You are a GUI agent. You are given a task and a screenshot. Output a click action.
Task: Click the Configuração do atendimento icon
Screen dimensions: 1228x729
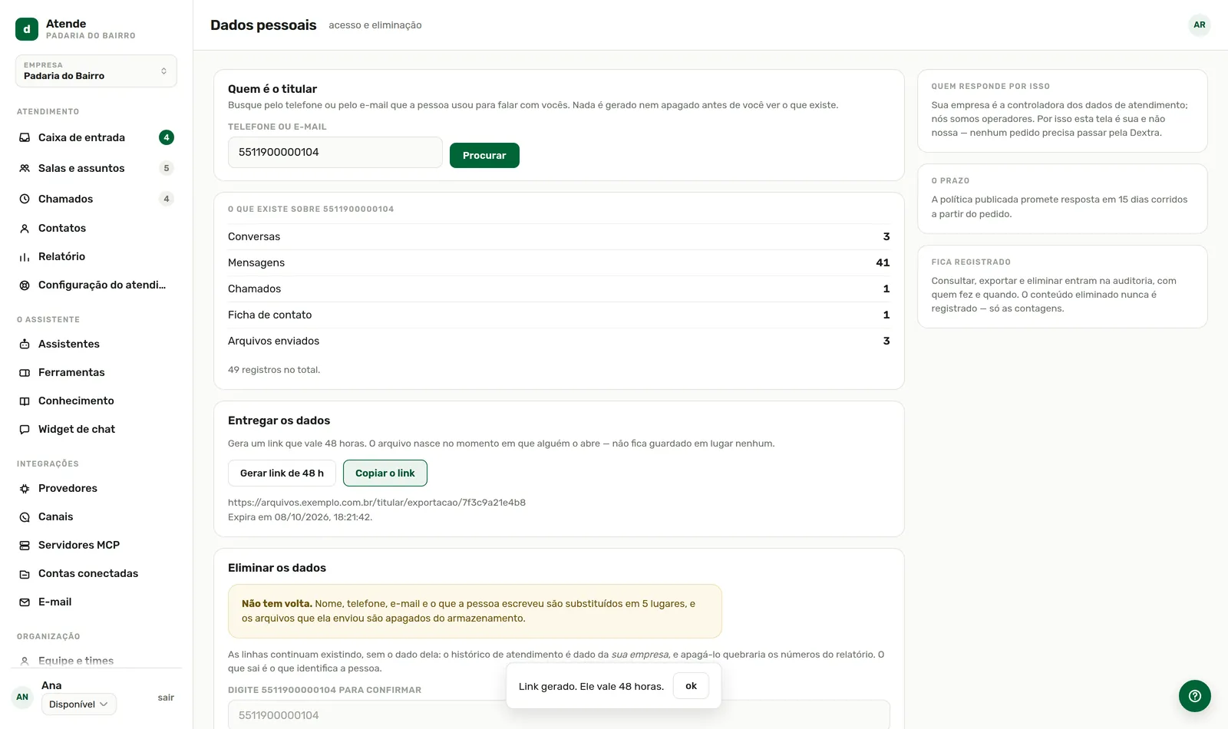[25, 285]
